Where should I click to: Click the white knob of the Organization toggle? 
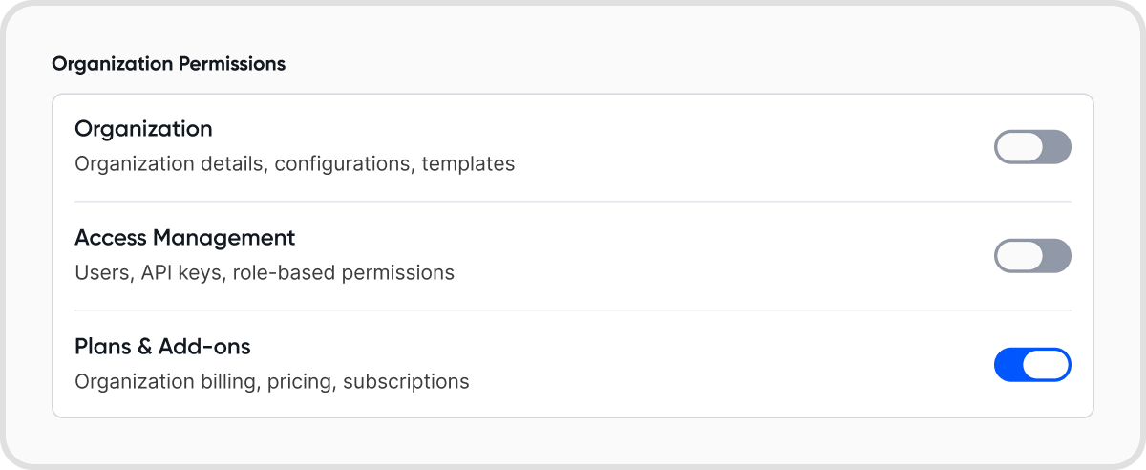1020,147
